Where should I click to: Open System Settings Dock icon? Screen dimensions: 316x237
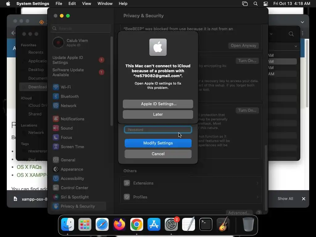[171, 224]
